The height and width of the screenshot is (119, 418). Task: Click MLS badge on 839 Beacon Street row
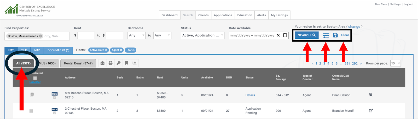pyautogui.click(x=54, y=94)
